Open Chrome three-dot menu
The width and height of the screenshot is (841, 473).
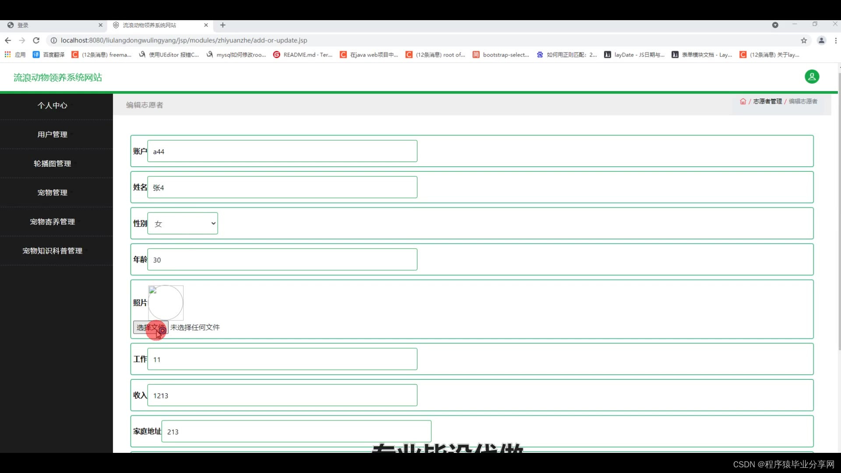coord(836,40)
